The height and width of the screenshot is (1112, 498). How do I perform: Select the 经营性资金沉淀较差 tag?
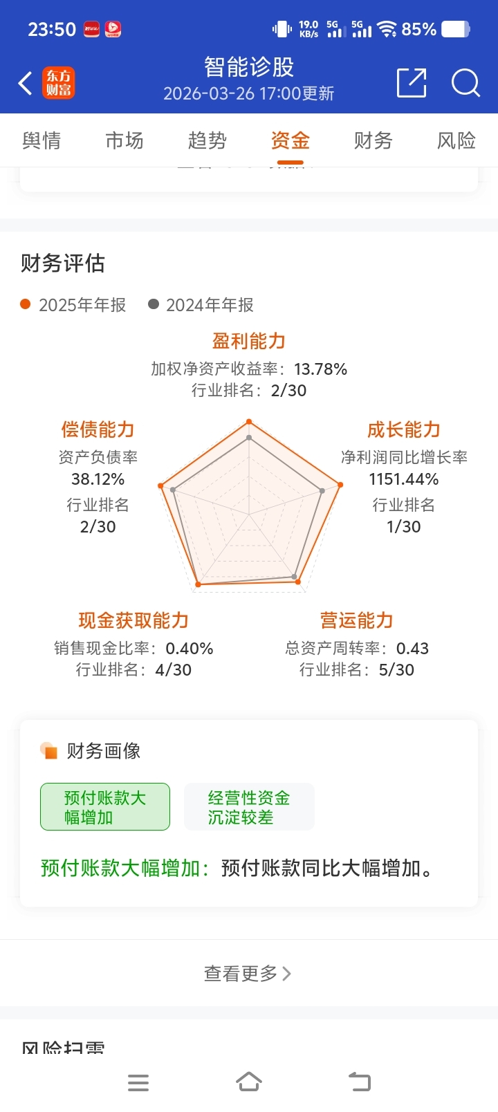[249, 807]
